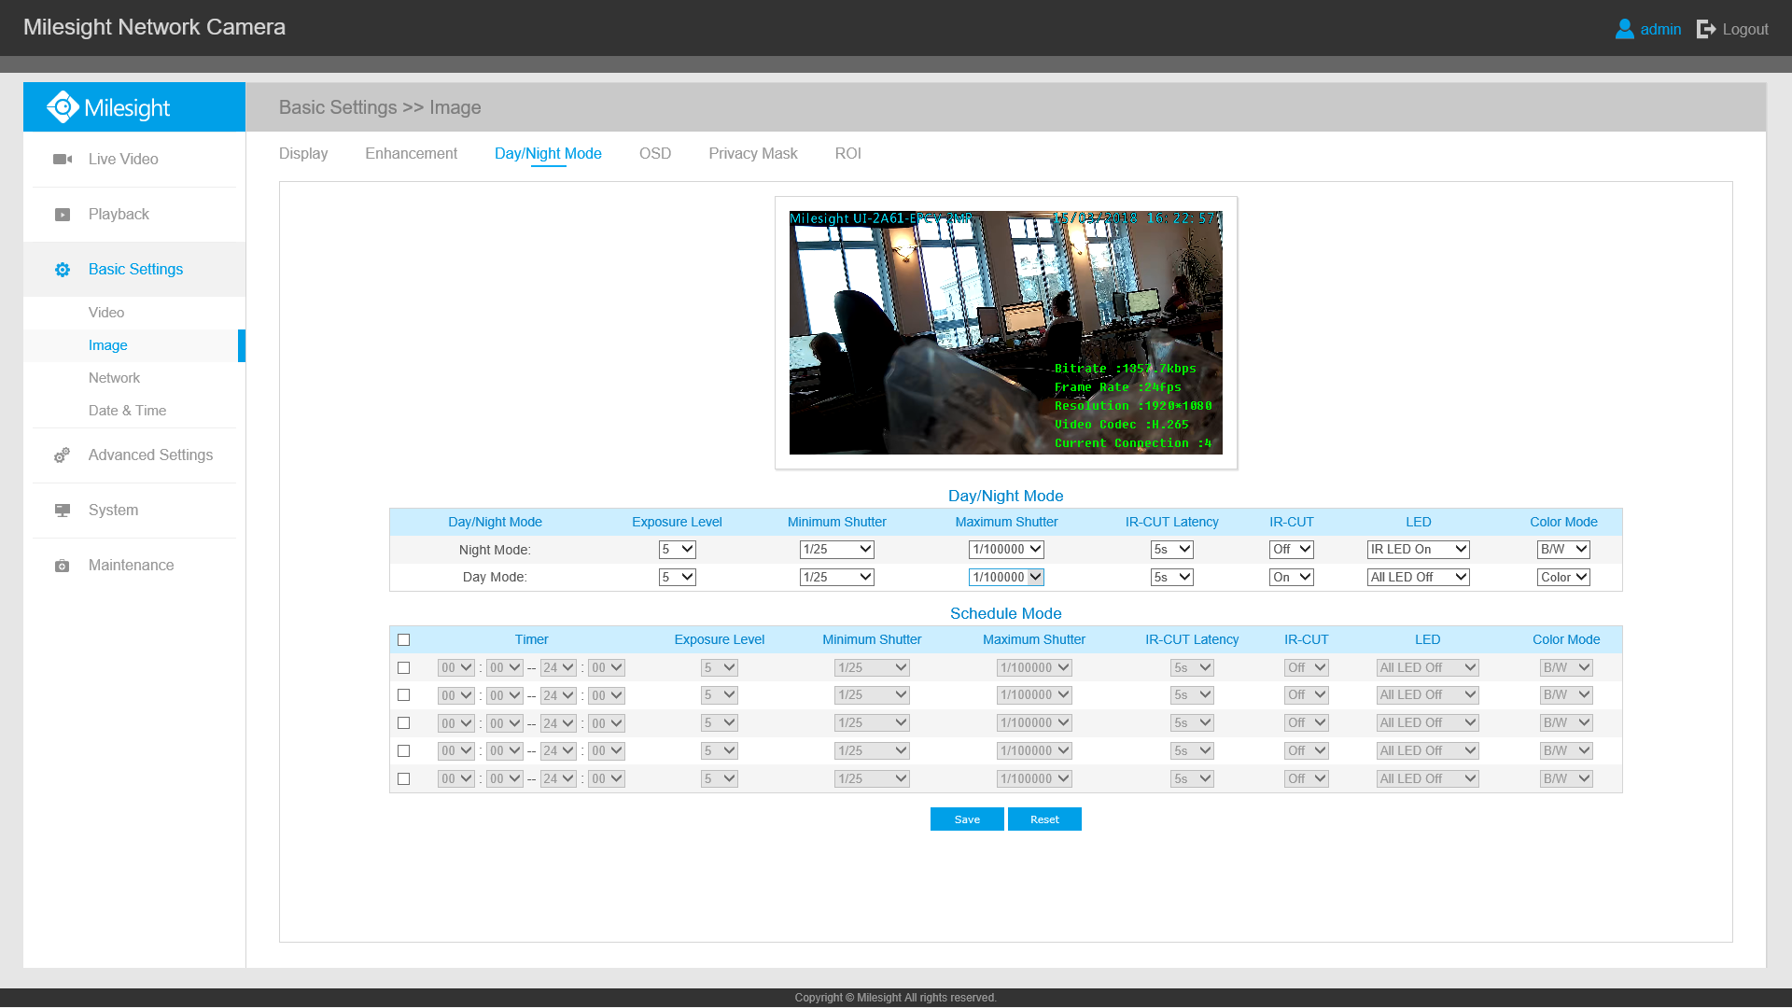Switch to the Enhancement tab
This screenshot has height=1008, width=1792.
[411, 154]
